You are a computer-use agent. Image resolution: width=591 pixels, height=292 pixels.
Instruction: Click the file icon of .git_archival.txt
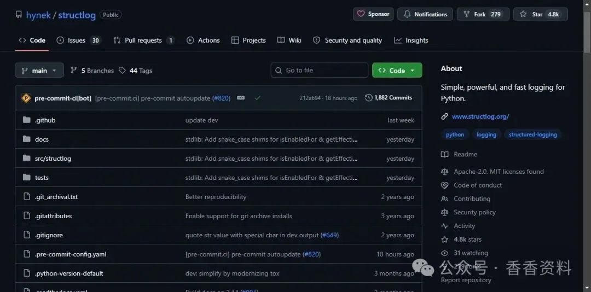[26, 197]
